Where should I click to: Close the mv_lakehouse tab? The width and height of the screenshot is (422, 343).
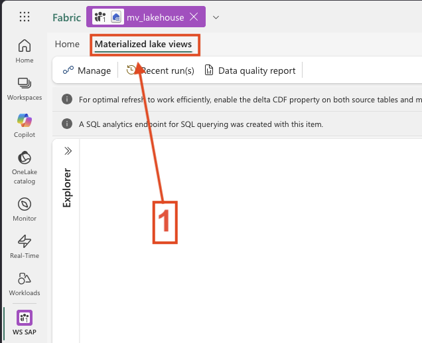[194, 17]
